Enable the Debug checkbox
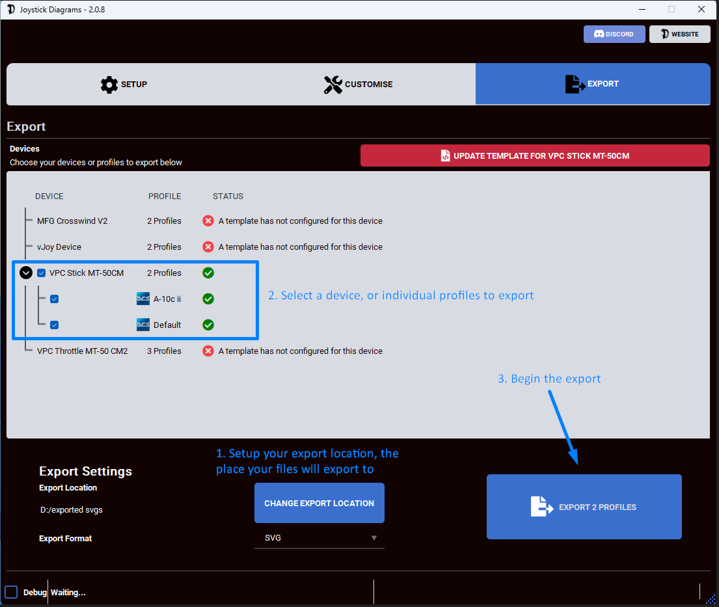 coord(11,592)
